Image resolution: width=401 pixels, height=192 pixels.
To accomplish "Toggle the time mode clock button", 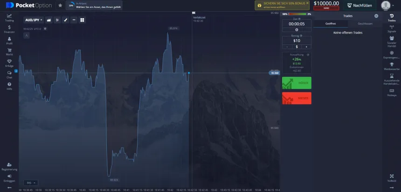I will [297, 29].
